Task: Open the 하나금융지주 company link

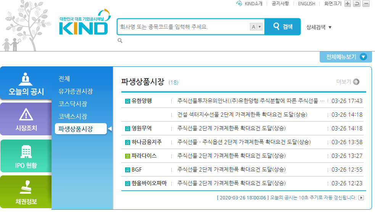Action: (x=146, y=142)
